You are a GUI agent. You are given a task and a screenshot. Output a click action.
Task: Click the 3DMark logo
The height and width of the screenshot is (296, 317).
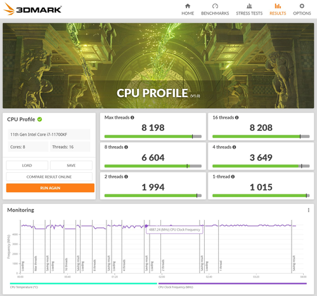tap(32, 9)
